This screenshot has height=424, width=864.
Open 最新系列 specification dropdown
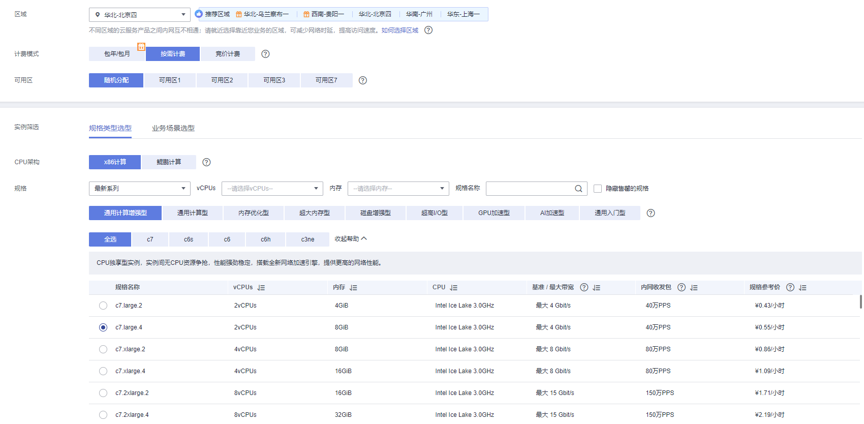click(140, 189)
